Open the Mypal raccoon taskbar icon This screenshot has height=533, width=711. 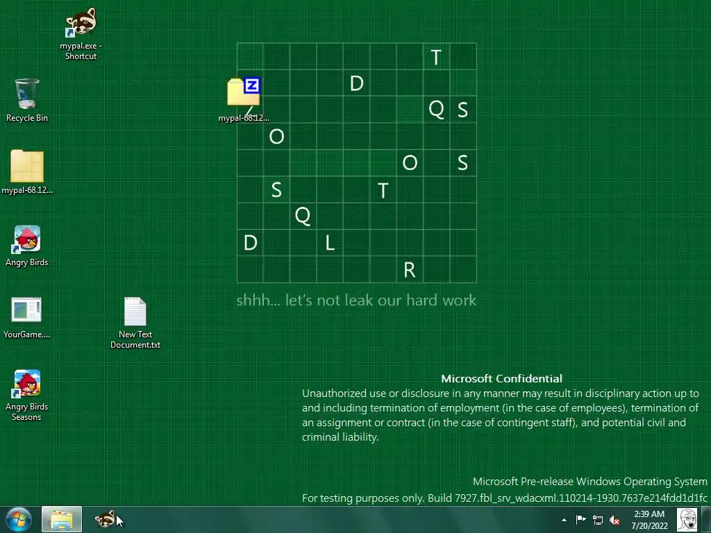[x=106, y=519]
